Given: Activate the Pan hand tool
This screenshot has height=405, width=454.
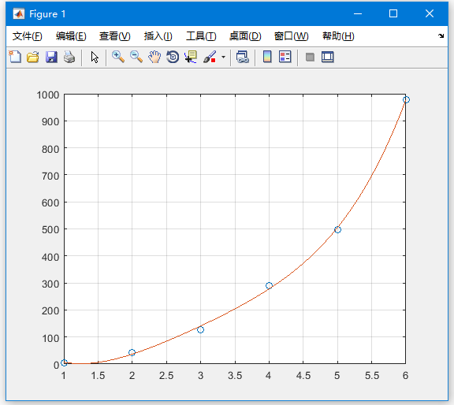Looking at the screenshot, I should [154, 57].
